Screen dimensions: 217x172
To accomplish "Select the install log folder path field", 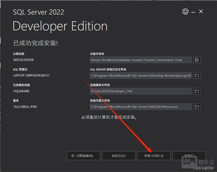I will point(141,76).
